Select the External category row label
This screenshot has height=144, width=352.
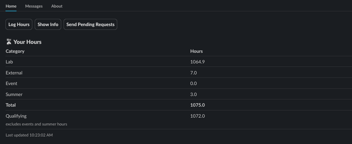[x=14, y=73]
